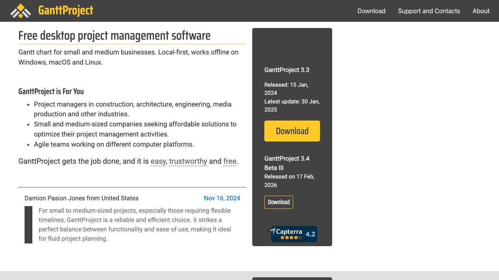The height and width of the screenshot is (280, 499).
Task: Click 'Latest update: 30 Jan, 2025' text
Action: pyautogui.click(x=292, y=105)
